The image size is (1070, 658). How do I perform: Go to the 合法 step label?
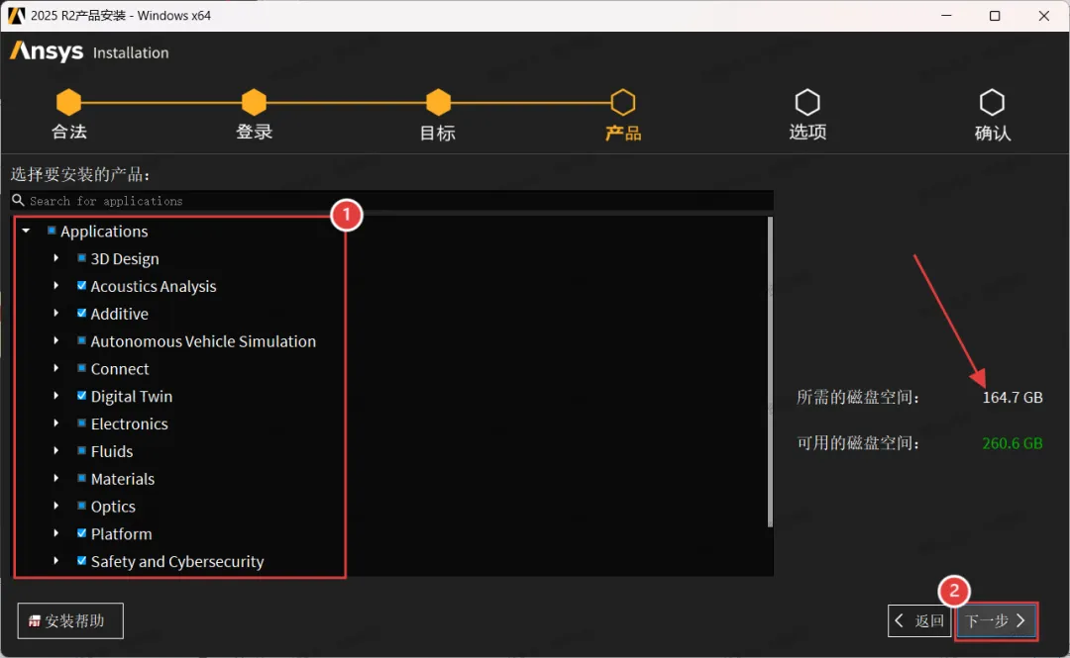click(69, 132)
